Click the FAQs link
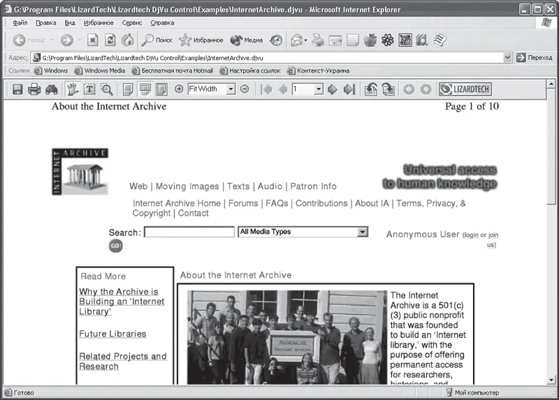Viewport: 559px width, 400px height. 277,203
